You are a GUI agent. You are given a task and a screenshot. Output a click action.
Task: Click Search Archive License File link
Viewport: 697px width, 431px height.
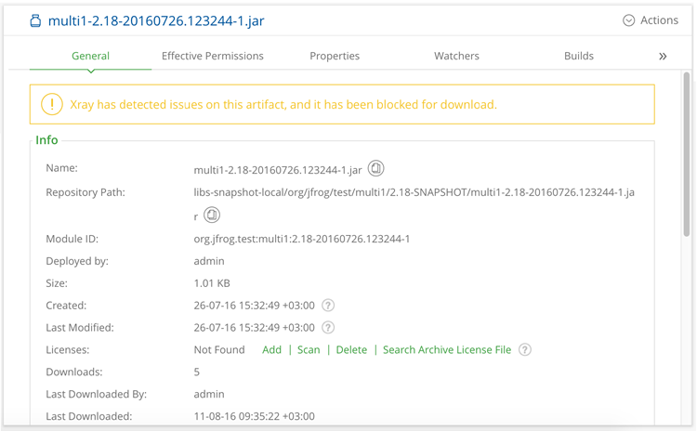[447, 350]
